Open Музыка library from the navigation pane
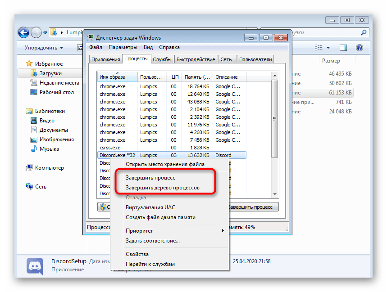The image size is (387, 292). point(33,149)
